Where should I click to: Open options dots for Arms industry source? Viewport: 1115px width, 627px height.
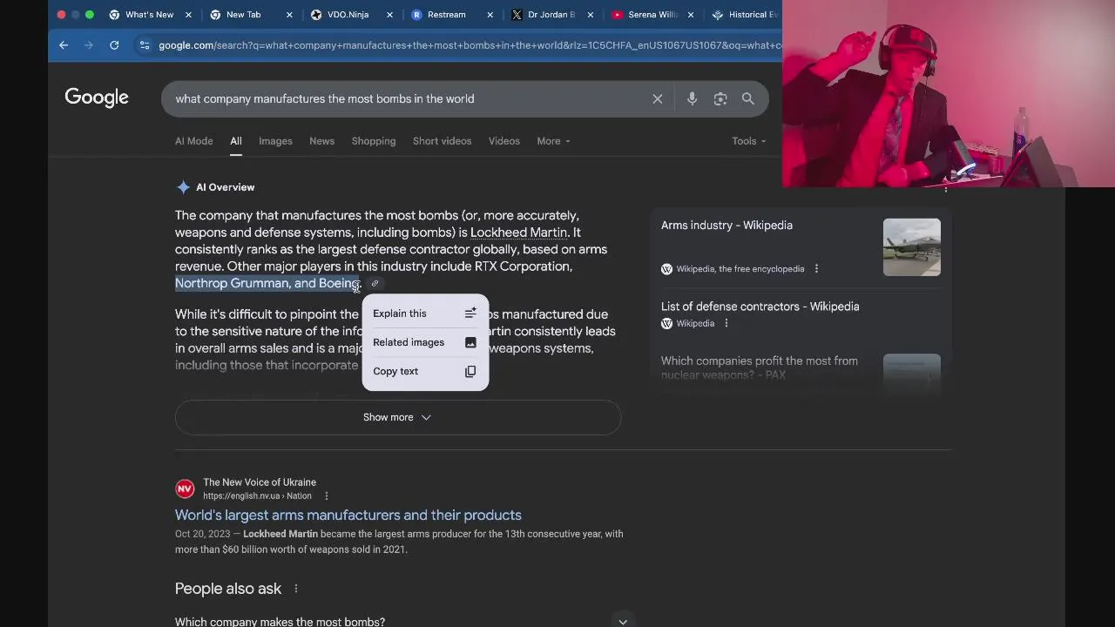click(x=816, y=269)
